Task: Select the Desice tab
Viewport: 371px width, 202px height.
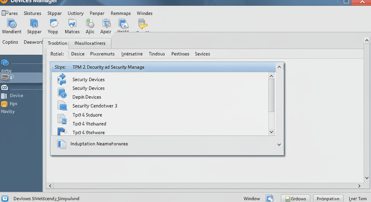Action: [78, 54]
